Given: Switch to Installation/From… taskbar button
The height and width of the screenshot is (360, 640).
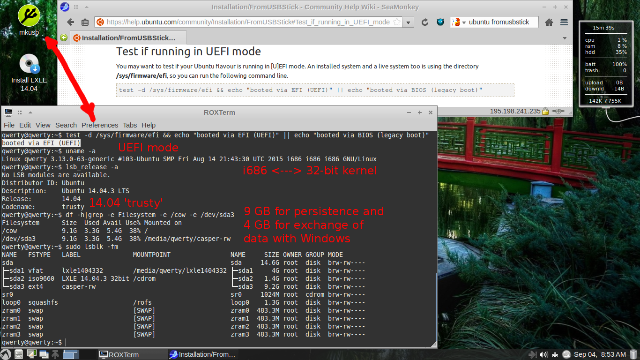Looking at the screenshot, I should click(x=203, y=354).
